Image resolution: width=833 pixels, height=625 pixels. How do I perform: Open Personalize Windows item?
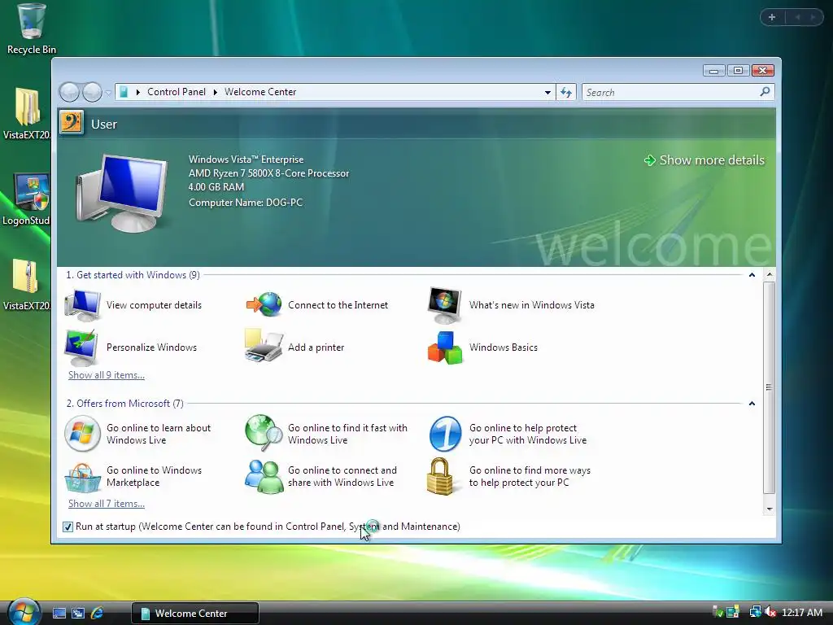click(131, 347)
